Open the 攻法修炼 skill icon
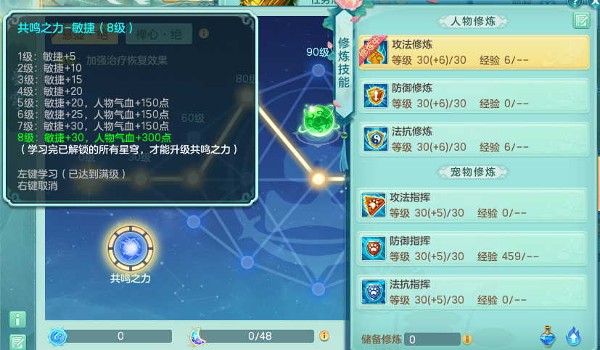This screenshot has height=350, width=600. [375, 52]
